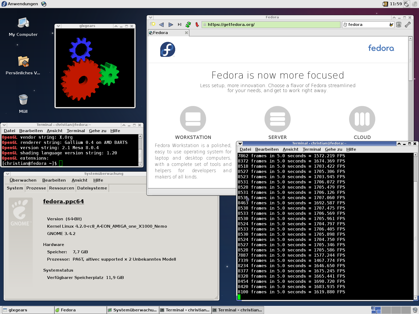Screen dimensions: 419x314
Task: Open the Bearbeiten menu in FPS terminal
Action: click(267, 149)
